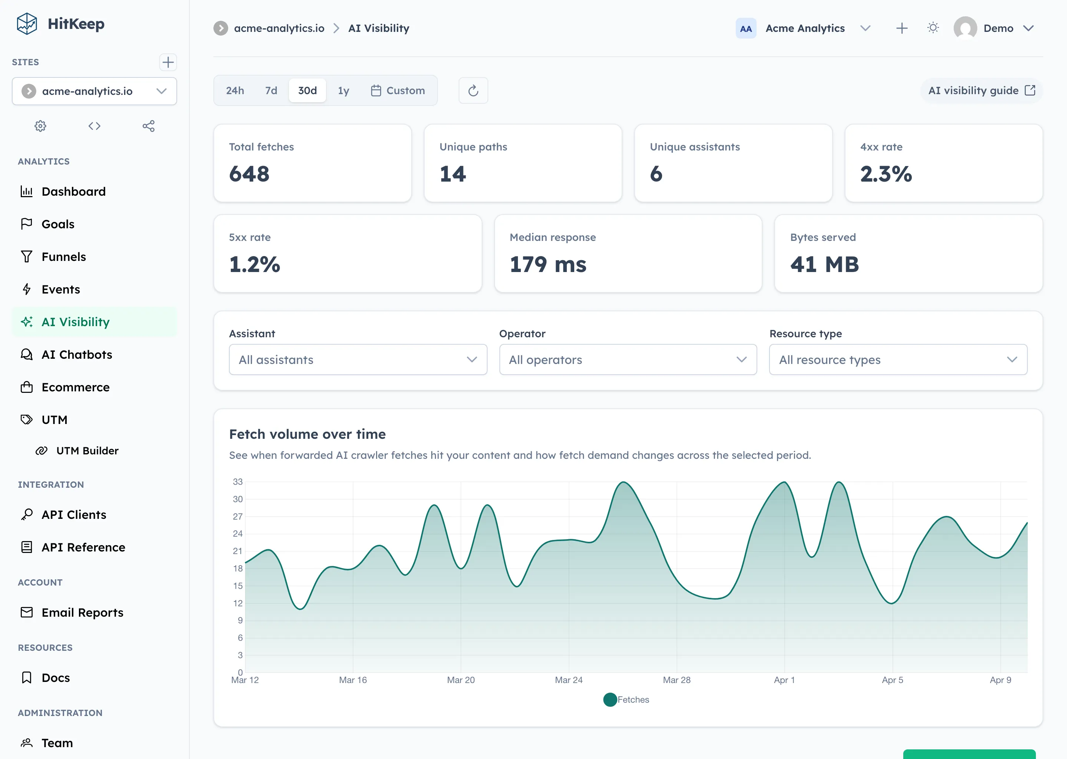This screenshot has width=1067, height=759.
Task: Open site settings via the gear icon
Action: [40, 126]
